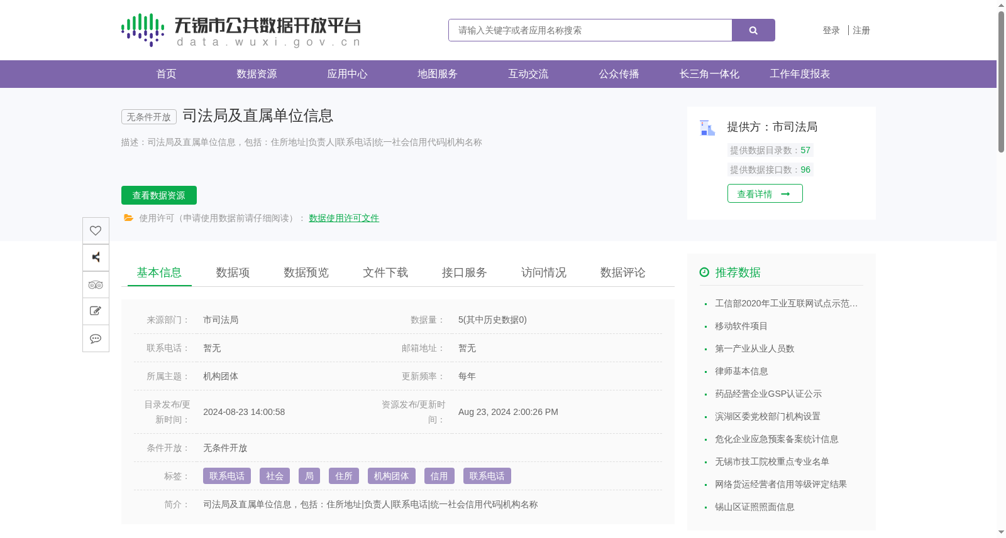Click the Wuxi data platform logo
The image size is (1006, 538).
tap(241, 30)
